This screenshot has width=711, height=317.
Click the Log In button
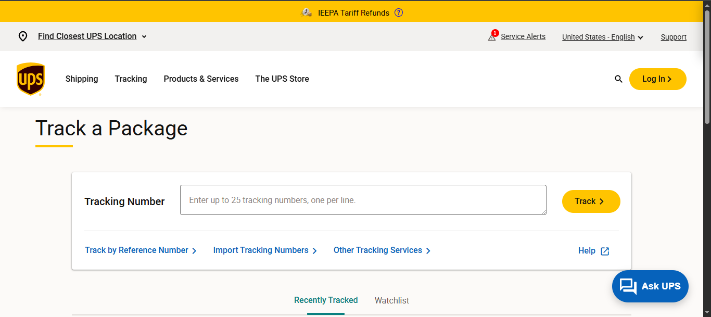658,79
